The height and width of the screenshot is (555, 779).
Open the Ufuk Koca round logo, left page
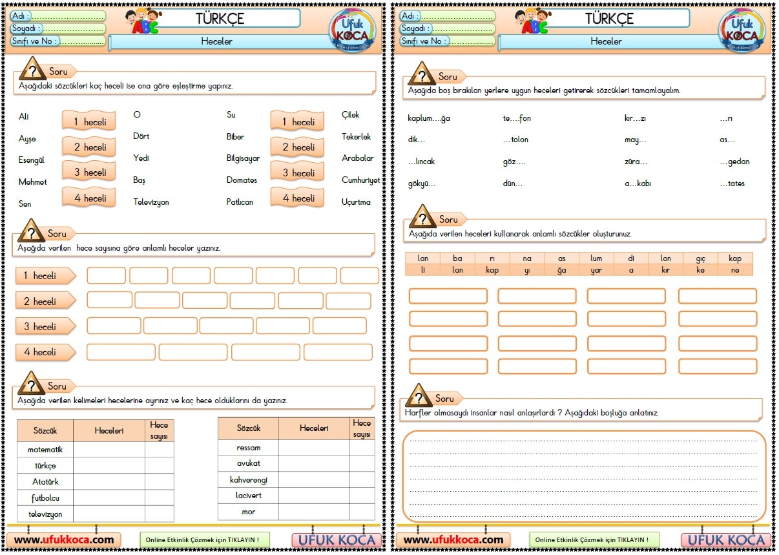[x=352, y=29]
